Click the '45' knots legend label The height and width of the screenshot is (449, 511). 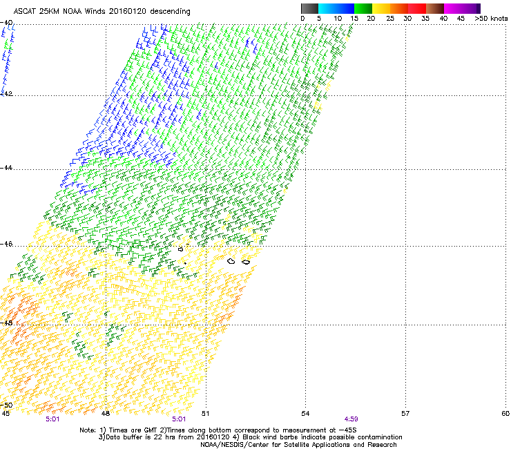pyautogui.click(x=461, y=19)
